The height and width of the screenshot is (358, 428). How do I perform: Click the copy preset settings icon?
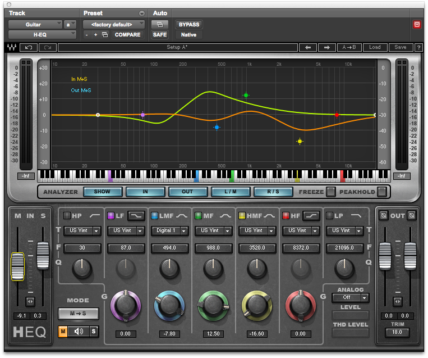(105, 35)
